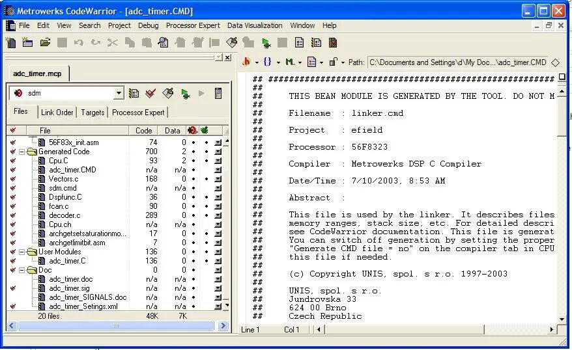Image resolution: width=572 pixels, height=350 pixels.
Task: Click project target settings icon beside sdm
Action: pos(134,93)
